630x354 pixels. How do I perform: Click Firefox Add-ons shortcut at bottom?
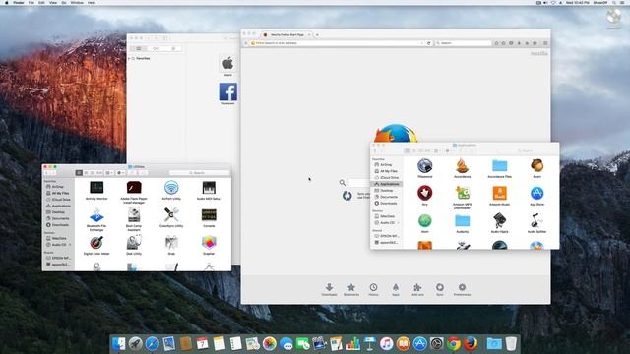tap(417, 289)
